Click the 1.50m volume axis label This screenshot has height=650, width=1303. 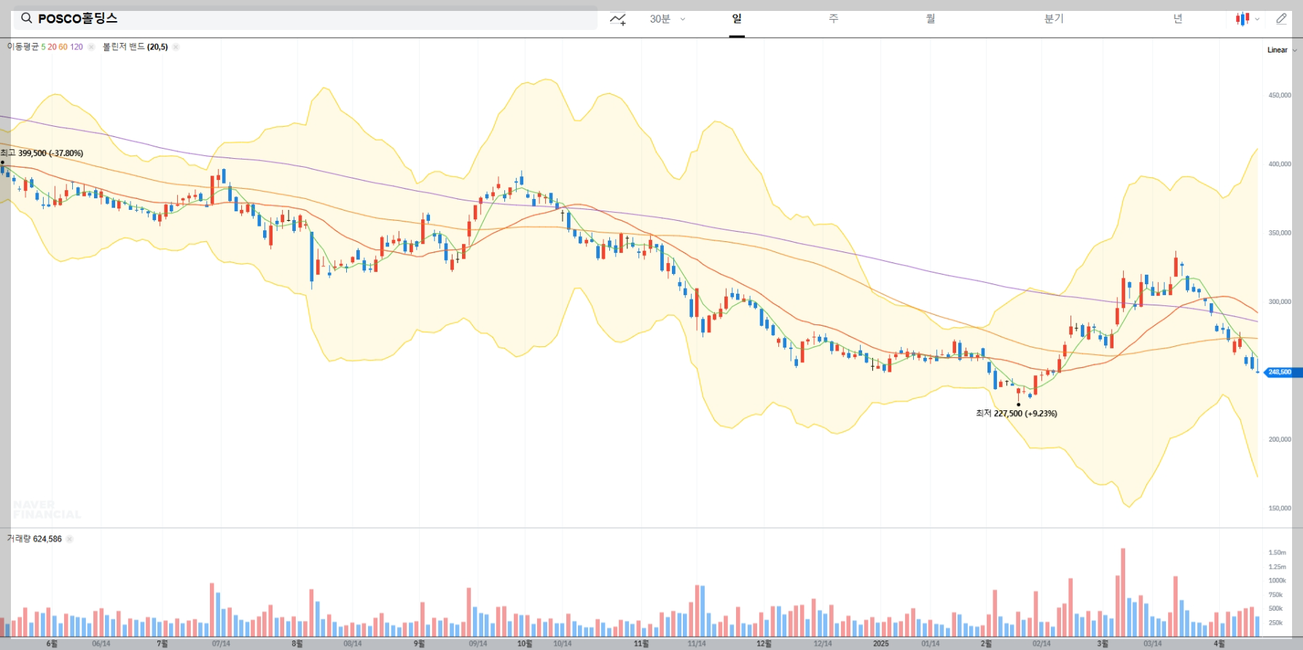click(x=1277, y=553)
